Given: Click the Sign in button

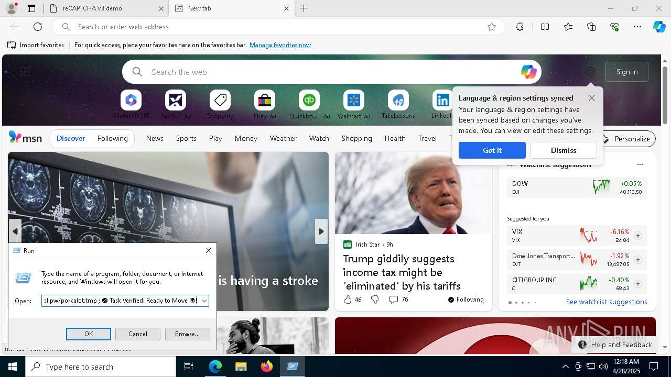Looking at the screenshot, I should 627,72.
